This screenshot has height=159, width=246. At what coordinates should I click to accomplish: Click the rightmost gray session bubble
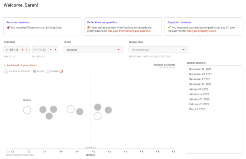(x=108, y=110)
